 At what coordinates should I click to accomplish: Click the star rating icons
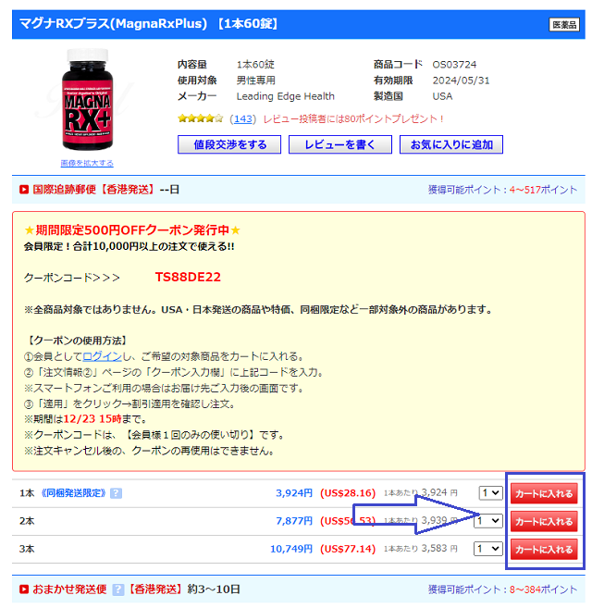click(201, 118)
